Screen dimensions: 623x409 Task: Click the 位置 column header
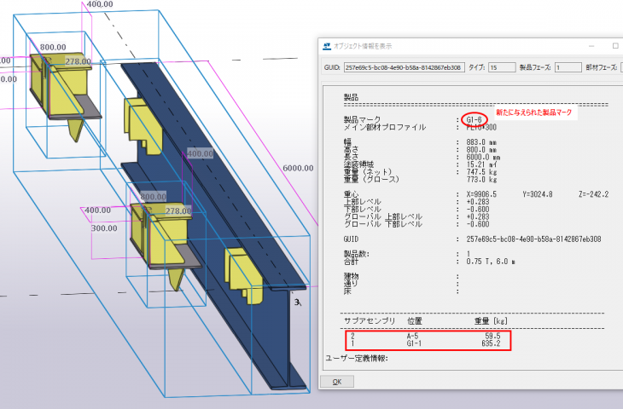click(415, 321)
